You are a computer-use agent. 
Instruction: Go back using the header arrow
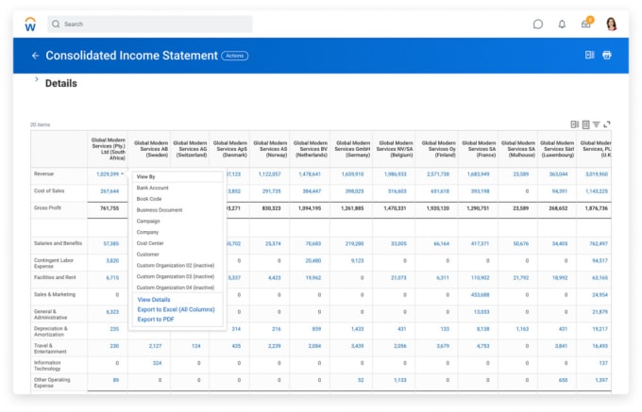pos(36,56)
